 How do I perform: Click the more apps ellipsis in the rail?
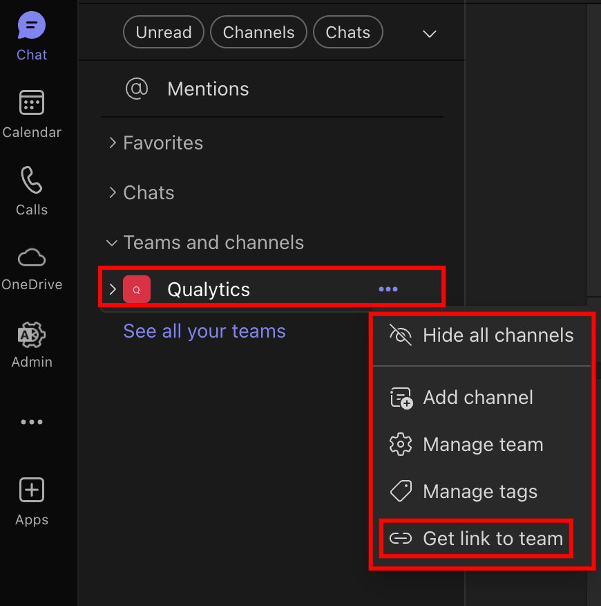[x=31, y=422]
